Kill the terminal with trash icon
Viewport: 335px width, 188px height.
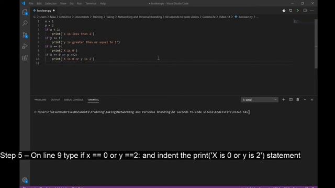click(298, 100)
